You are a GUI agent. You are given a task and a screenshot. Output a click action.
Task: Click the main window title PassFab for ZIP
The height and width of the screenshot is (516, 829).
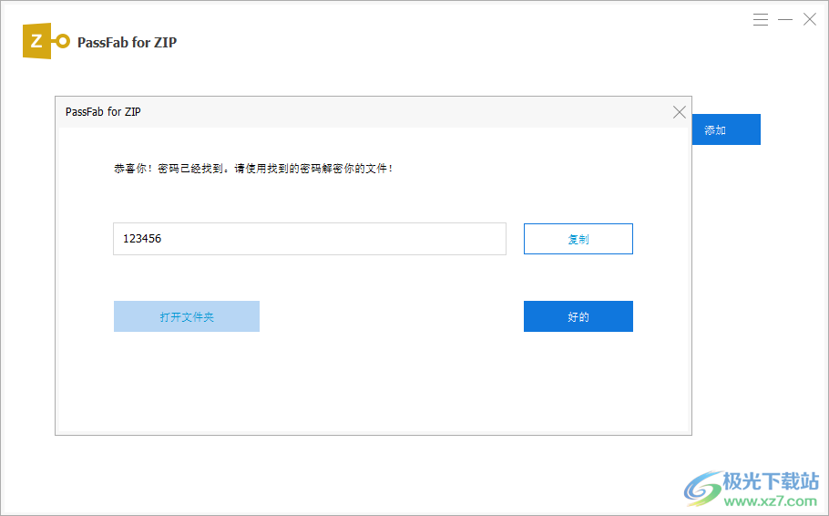[127, 42]
